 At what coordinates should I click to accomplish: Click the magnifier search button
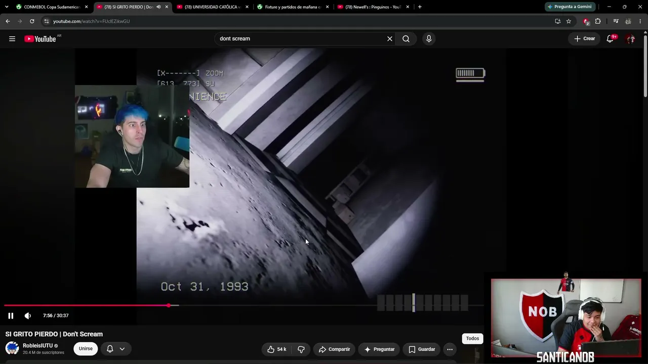pos(406,39)
